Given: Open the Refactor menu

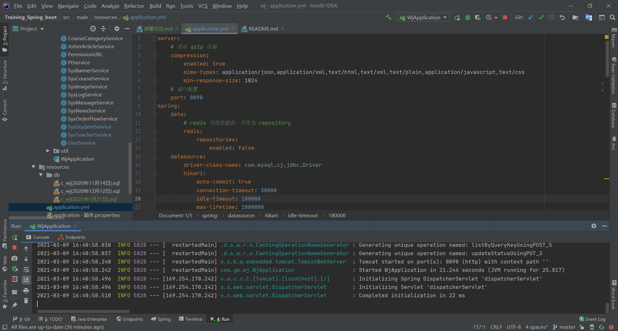Looking at the screenshot, I should coord(134,6).
